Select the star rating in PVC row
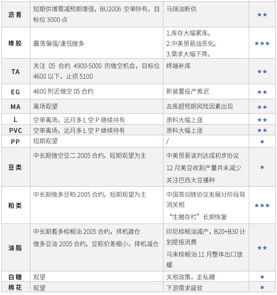 click(x=262, y=130)
